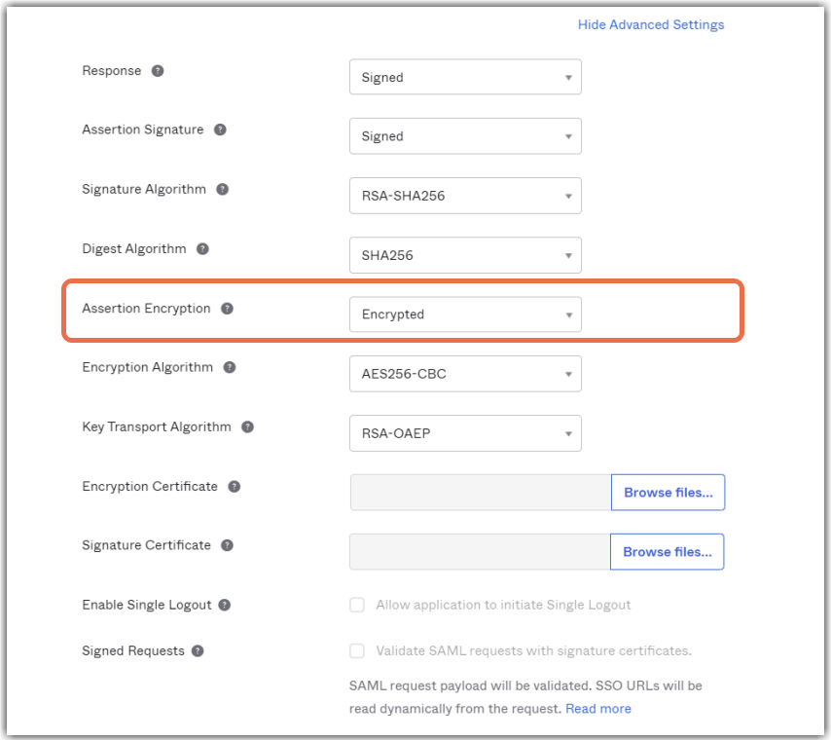Expand the Encryption Algorithm AES256-CBC dropdown
The height and width of the screenshot is (740, 831).
pyautogui.click(x=465, y=374)
